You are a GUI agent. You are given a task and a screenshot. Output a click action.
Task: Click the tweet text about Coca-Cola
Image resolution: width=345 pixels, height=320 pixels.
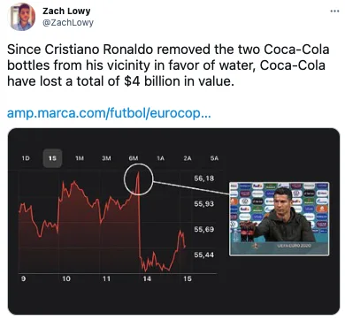[168, 65]
